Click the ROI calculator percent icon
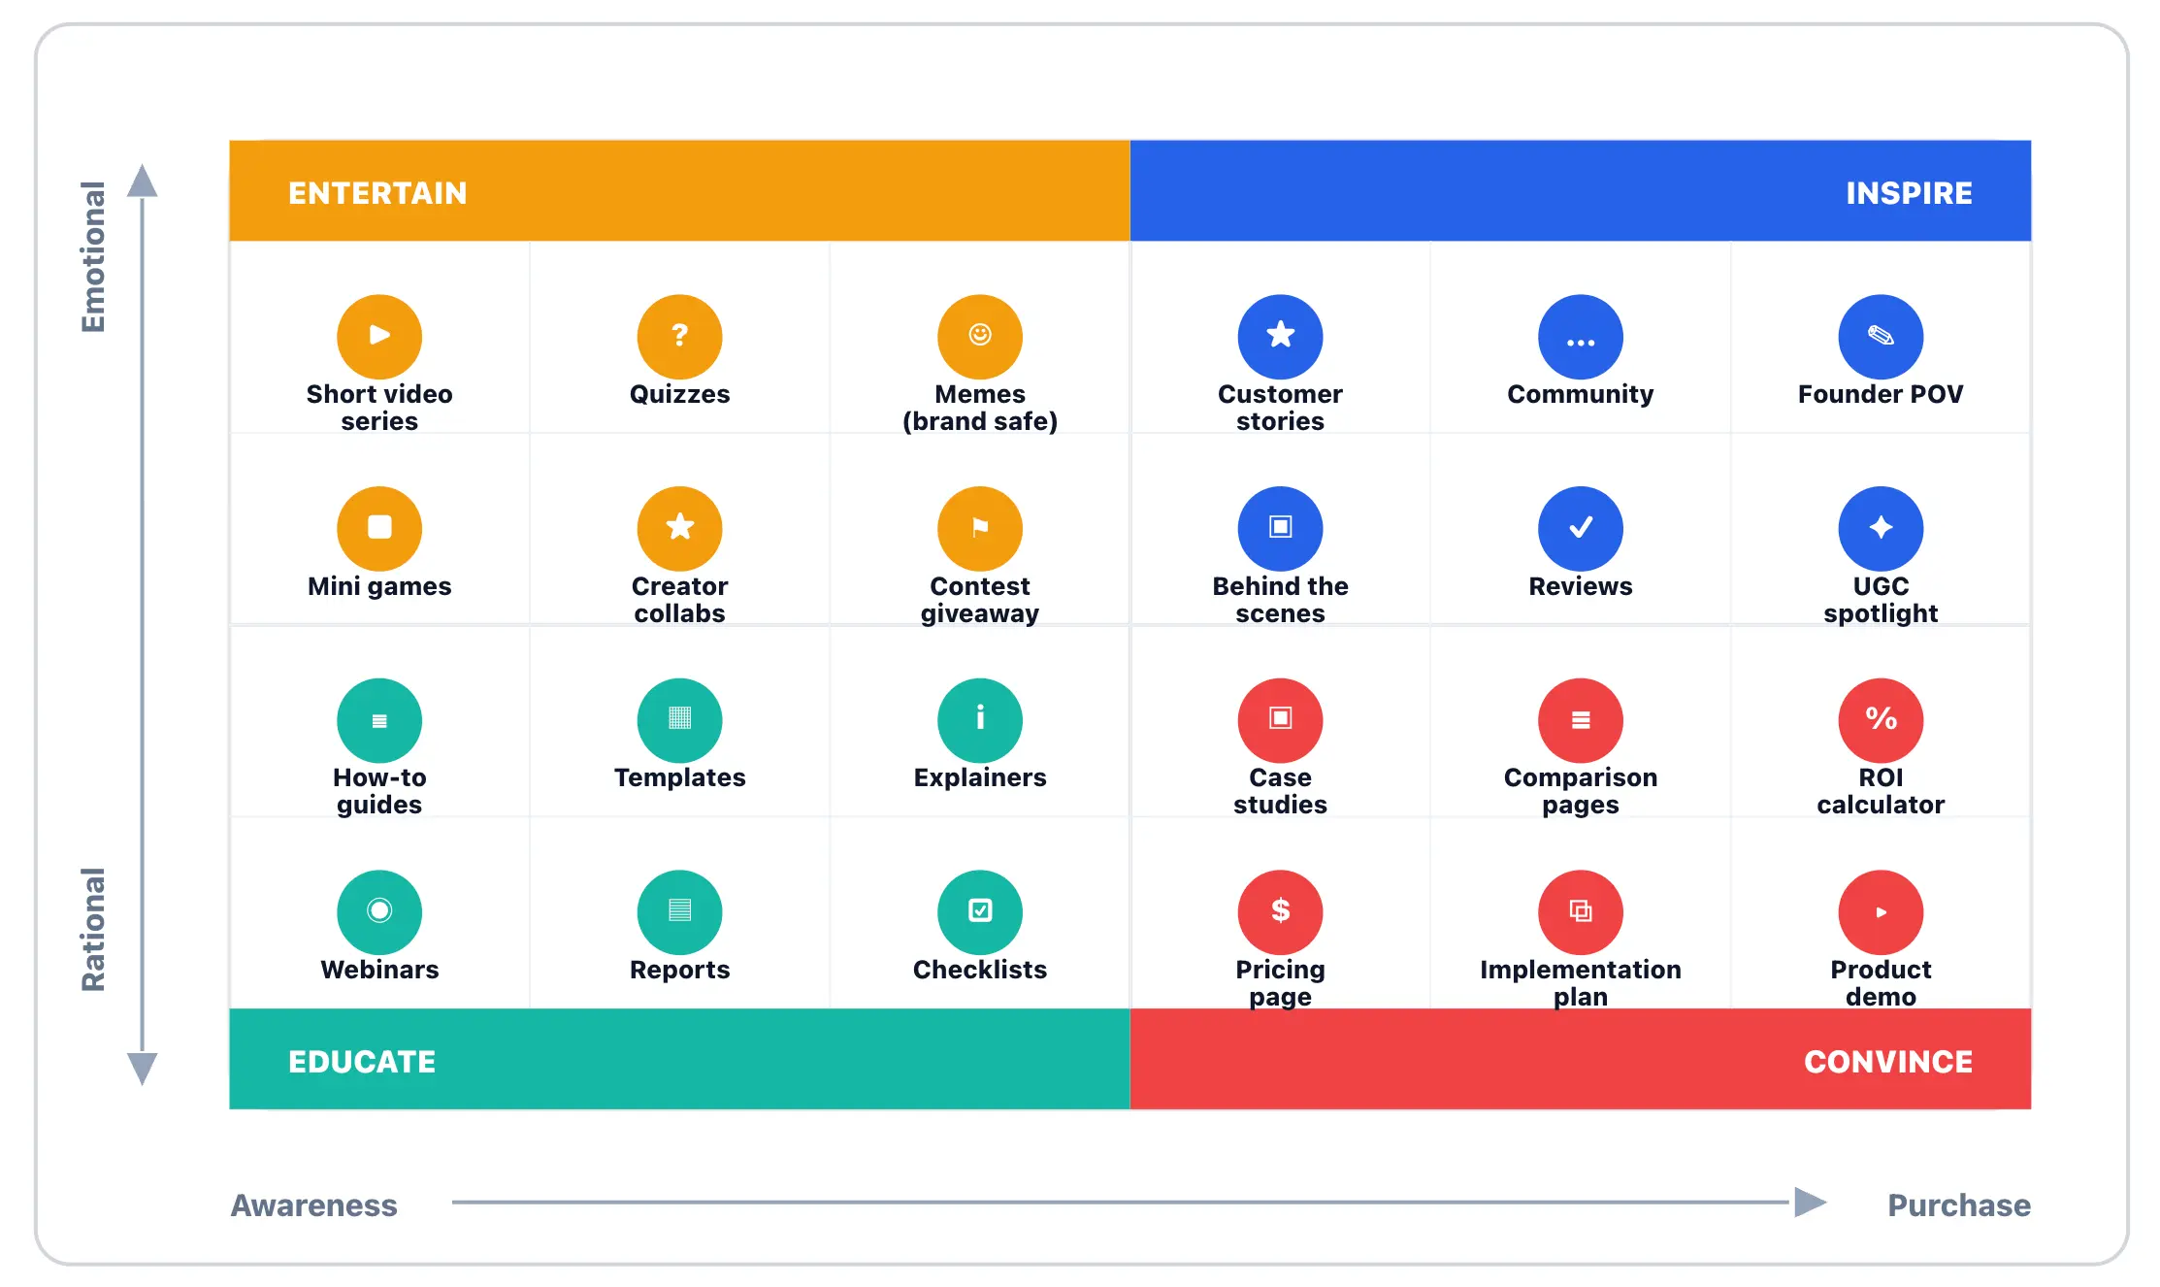This screenshot has width=2160, height=1287. click(x=1880, y=719)
